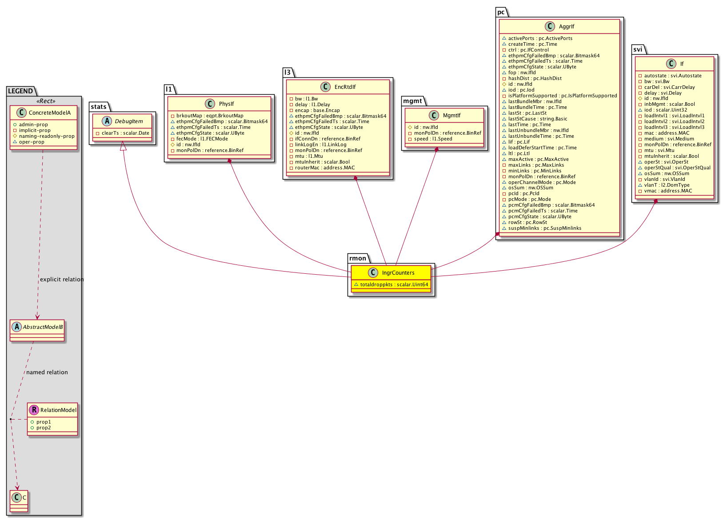
Task: Select the circle C icon of MgmtIf
Action: pos(434,116)
